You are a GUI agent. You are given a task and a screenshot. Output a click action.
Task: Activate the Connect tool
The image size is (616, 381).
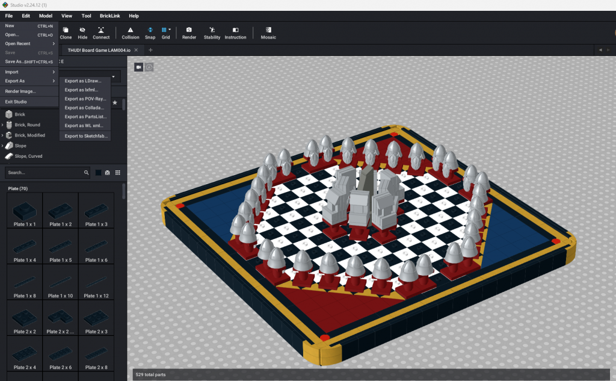click(x=101, y=30)
